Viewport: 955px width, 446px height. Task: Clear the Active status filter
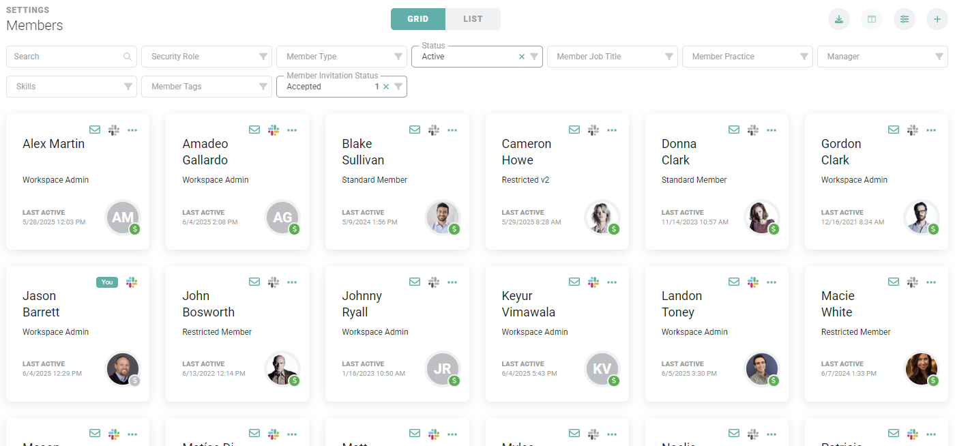[x=522, y=57]
